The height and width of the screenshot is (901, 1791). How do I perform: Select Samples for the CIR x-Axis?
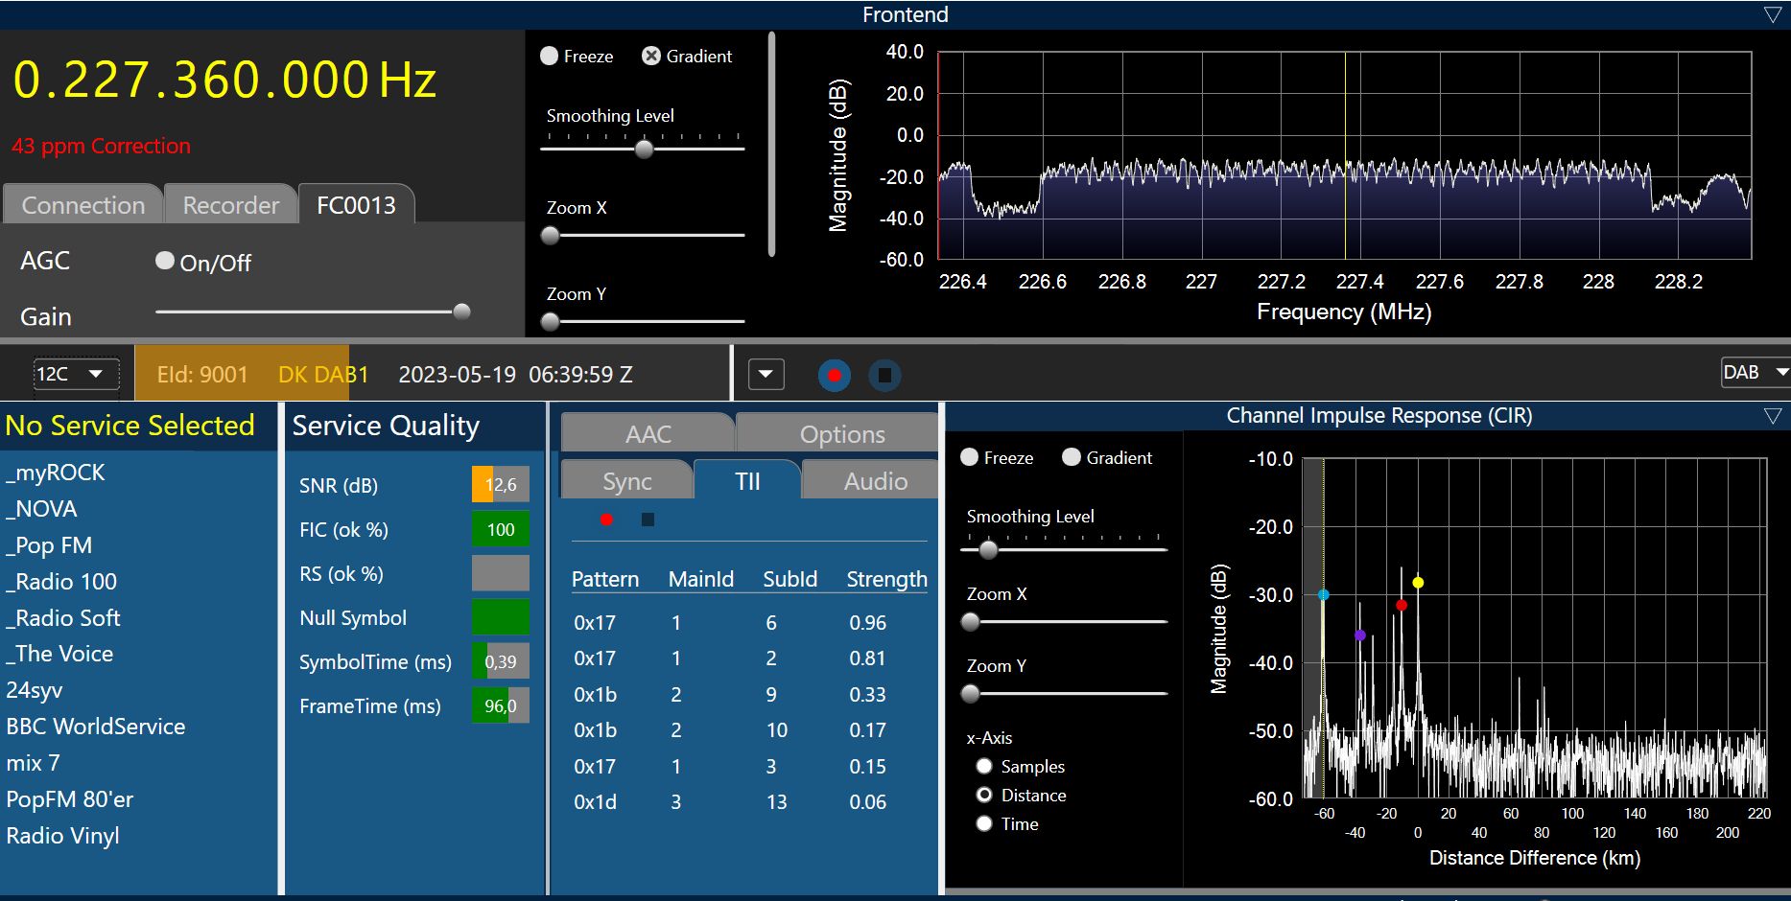(x=984, y=766)
